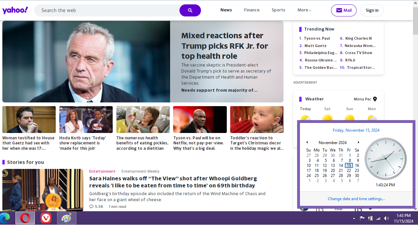Open Microsoft Edge from the taskbar
This screenshot has height=225, width=418.
pyautogui.click(x=5, y=218)
